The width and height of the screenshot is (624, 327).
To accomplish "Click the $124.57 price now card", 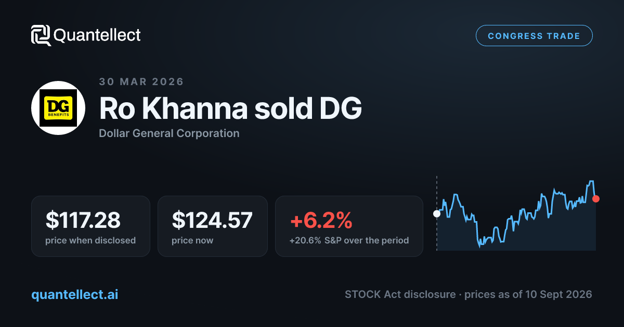I will click(x=213, y=226).
